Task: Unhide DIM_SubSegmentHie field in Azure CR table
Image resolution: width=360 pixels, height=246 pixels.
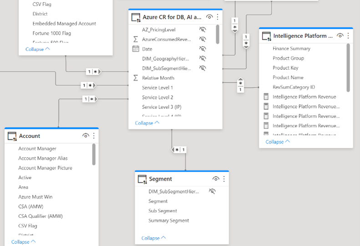Action: [x=203, y=68]
